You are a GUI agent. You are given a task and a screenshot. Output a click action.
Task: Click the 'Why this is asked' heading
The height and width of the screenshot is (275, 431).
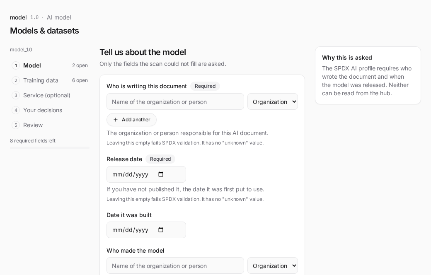(347, 58)
